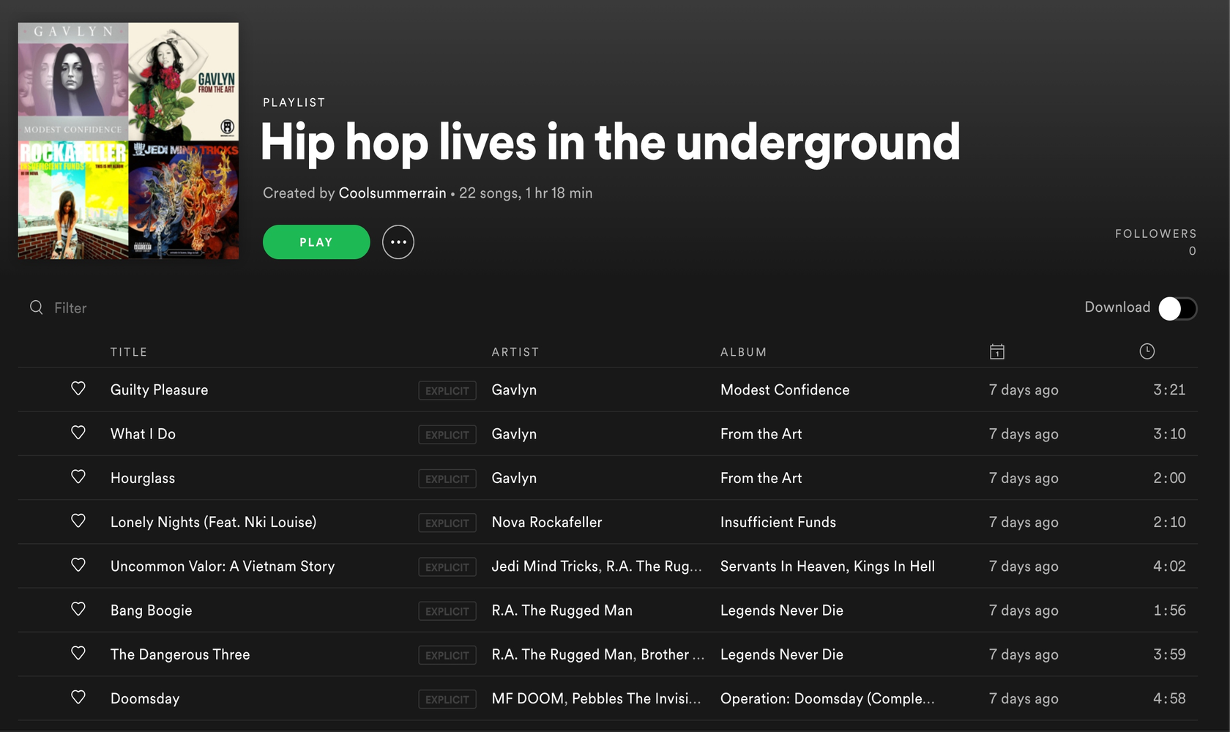
Task: Sort tracks by the calendar date-added column
Action: [996, 352]
